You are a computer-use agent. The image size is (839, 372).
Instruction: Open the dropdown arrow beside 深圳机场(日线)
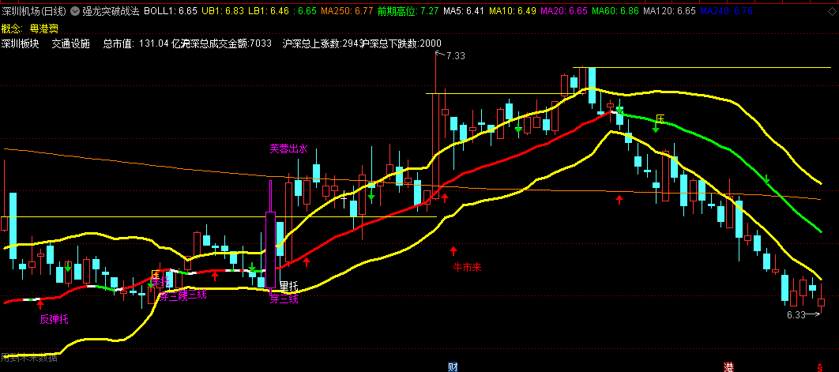(x=73, y=11)
